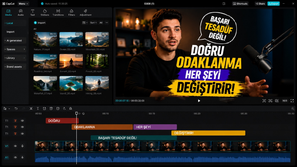Viewport: 297px width, 167px height.
Task: Toggle the orange T icon on DOĞRU track
Action: [15, 121]
